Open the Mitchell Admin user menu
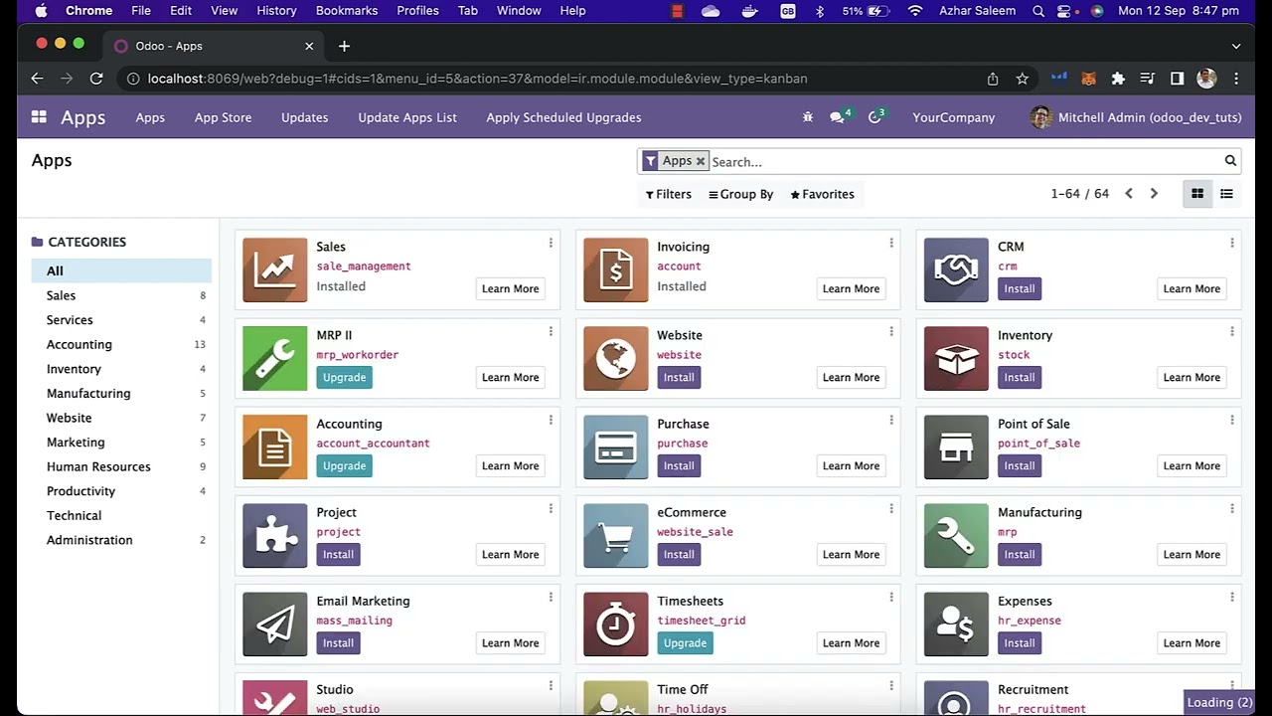This screenshot has width=1272, height=716. [x=1136, y=117]
